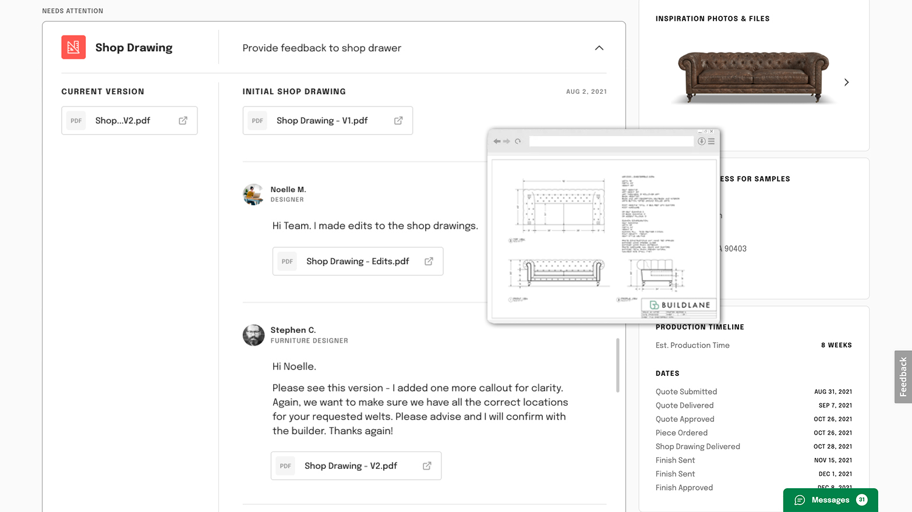Open external link for Shop...V2.pdf current version
Viewport: 912px width, 512px height.
[x=183, y=120]
